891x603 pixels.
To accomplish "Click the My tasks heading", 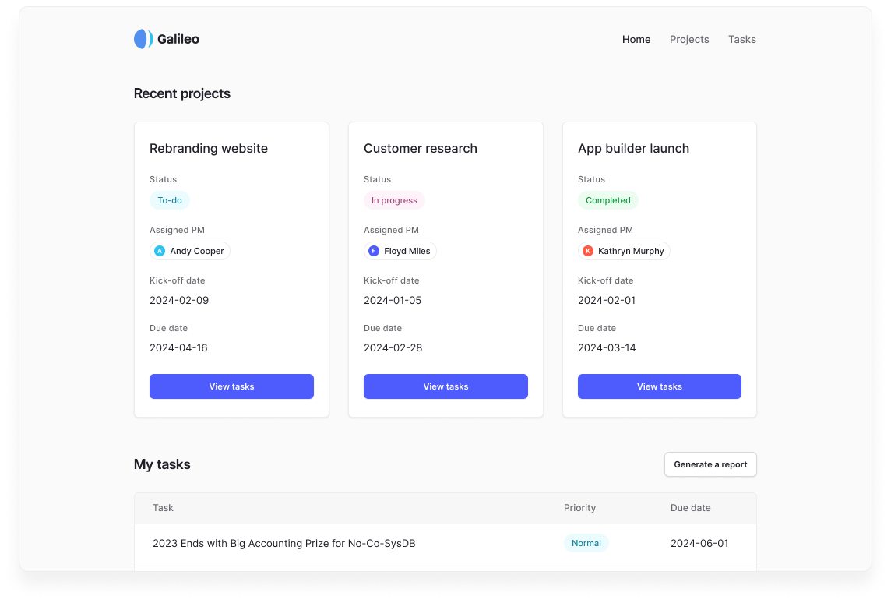I will click(x=162, y=464).
